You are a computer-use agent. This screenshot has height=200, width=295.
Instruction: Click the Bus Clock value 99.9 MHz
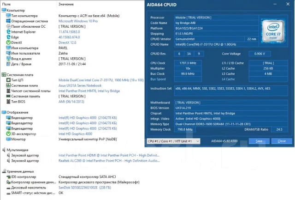coord(188,74)
